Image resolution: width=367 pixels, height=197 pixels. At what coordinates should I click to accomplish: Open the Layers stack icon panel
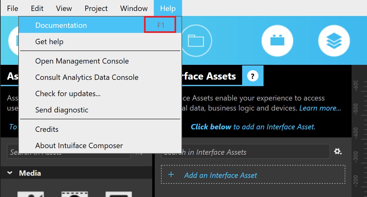[334, 41]
